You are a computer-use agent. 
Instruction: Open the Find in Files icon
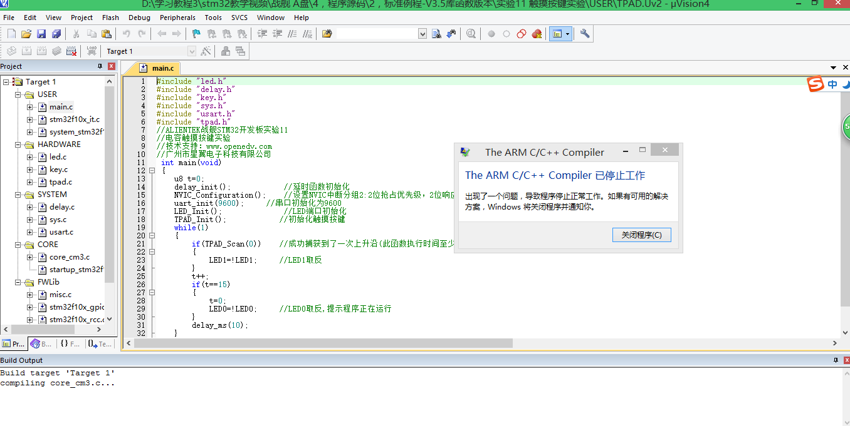(x=327, y=34)
